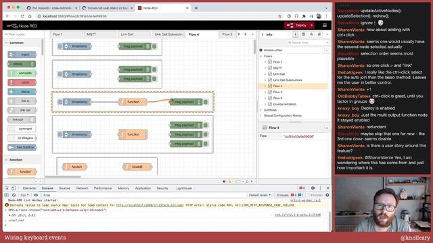Open the red.js source link in console

(298, 215)
